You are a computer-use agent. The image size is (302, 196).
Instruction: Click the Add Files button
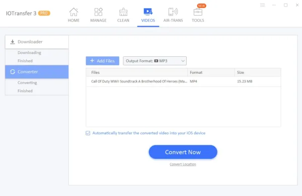coord(103,61)
